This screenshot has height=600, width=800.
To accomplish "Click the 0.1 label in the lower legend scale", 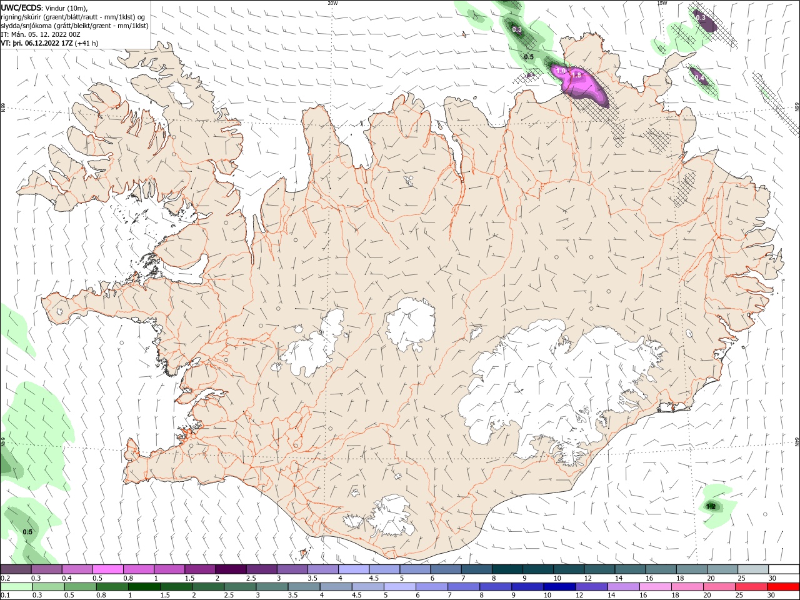I will click(5, 595).
